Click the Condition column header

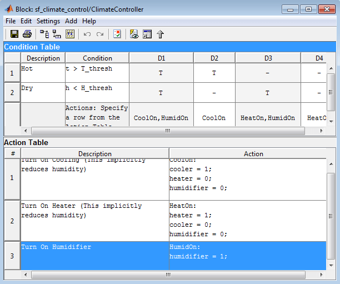tap(97, 58)
